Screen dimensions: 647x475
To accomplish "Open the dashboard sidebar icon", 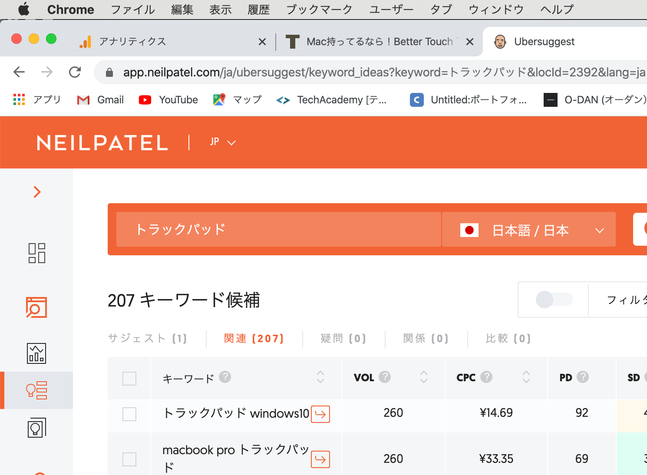I will [37, 253].
